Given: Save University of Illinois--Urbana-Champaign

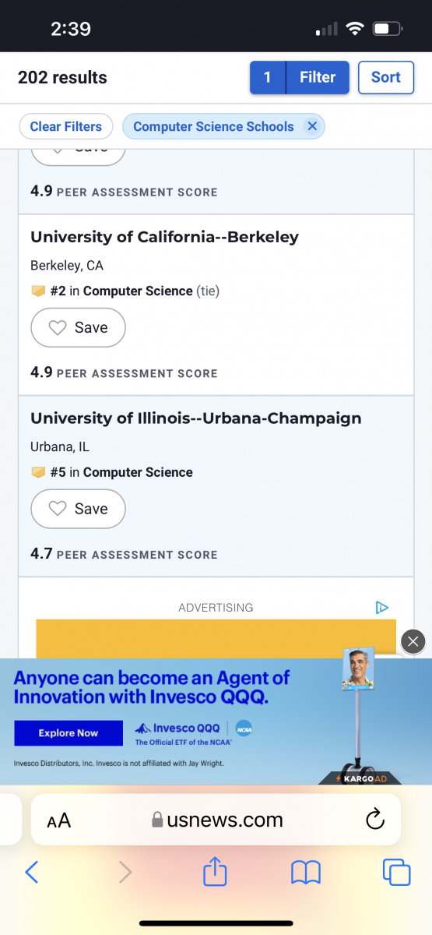Looking at the screenshot, I should 78,509.
